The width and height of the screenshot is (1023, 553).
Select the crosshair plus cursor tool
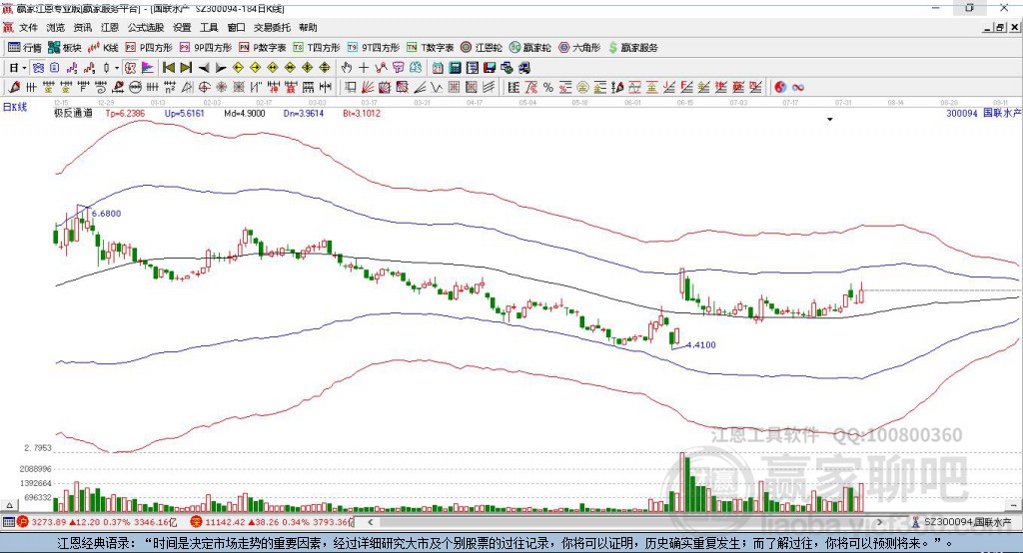point(364,68)
